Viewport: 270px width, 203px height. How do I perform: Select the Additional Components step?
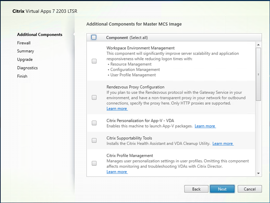(40, 35)
